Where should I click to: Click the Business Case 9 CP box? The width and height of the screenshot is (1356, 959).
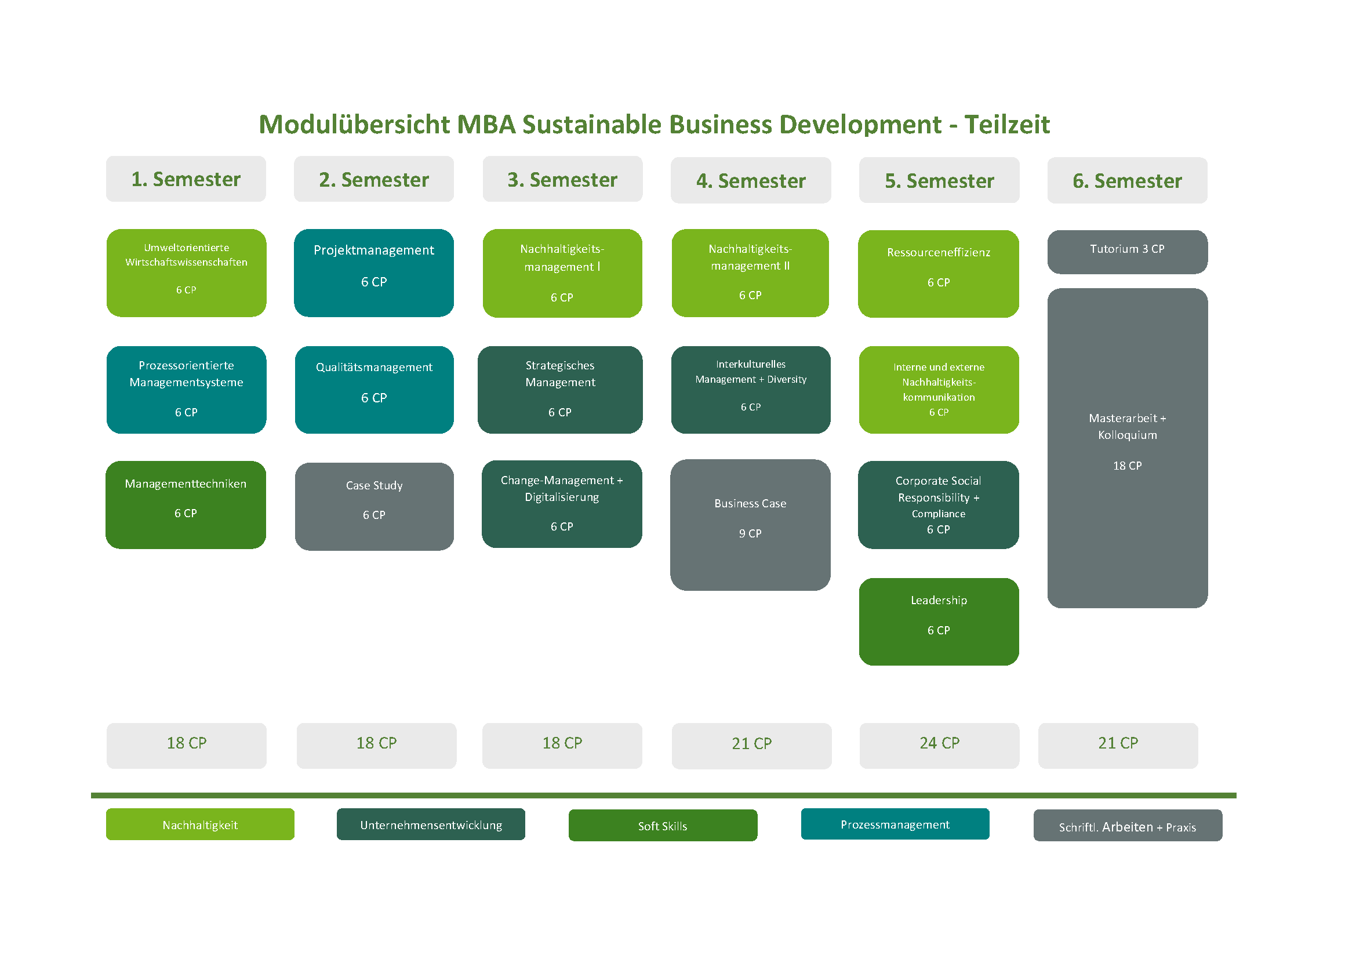tap(750, 525)
